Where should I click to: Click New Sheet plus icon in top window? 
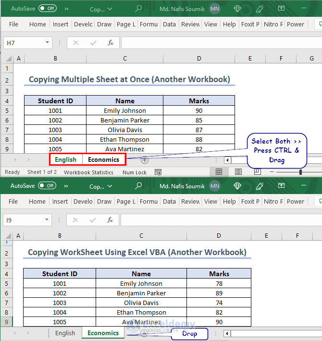[145, 160]
